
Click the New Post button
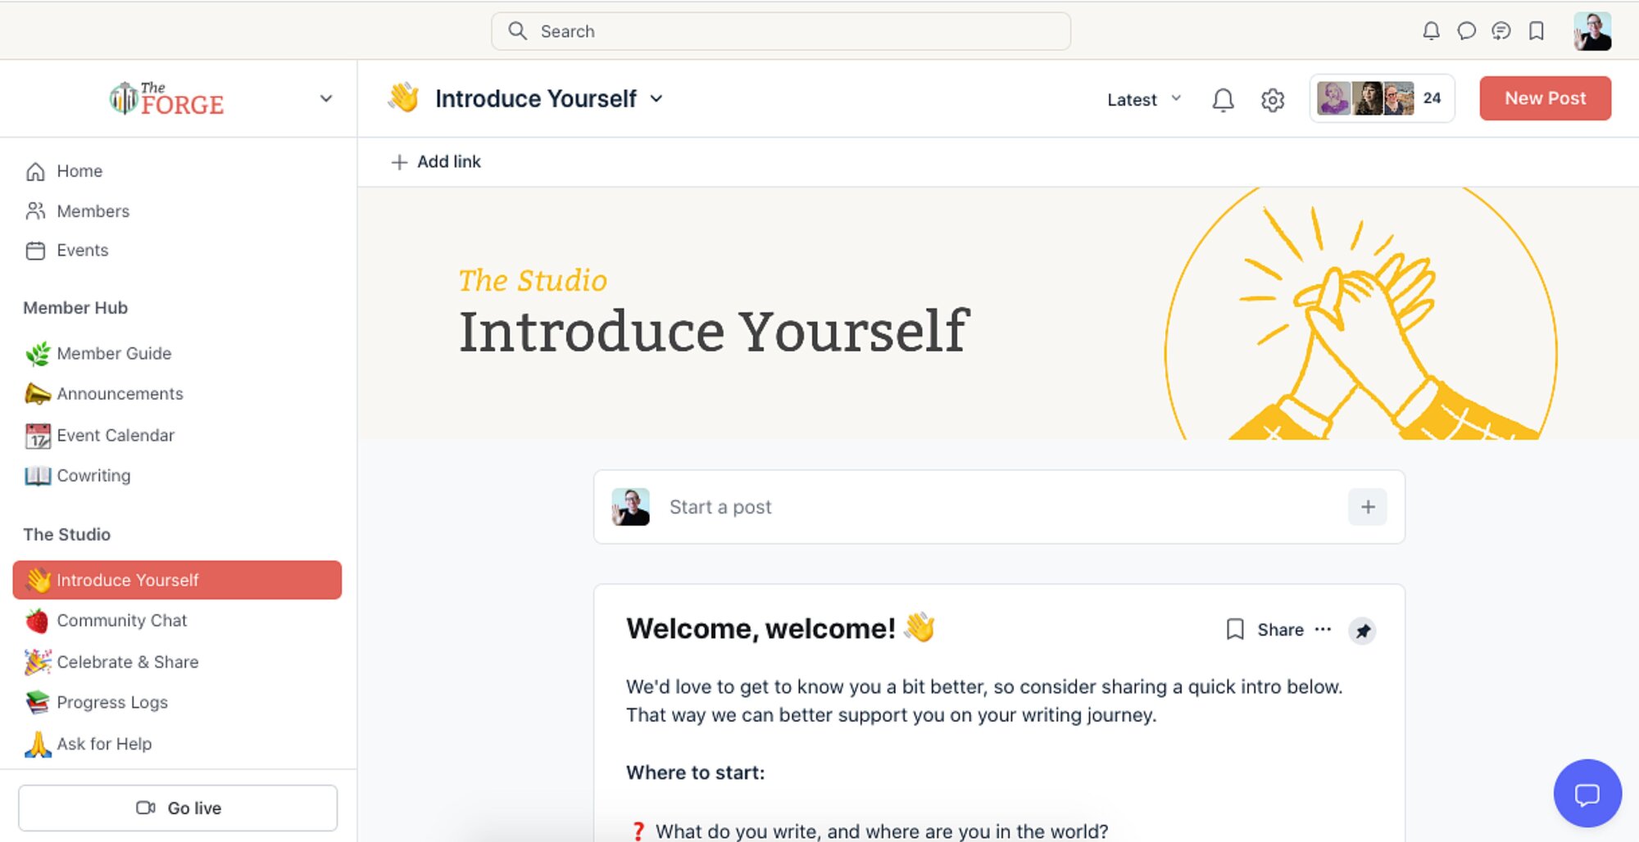point(1545,98)
